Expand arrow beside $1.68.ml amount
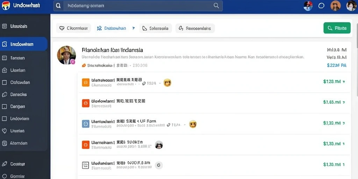The width and height of the screenshot is (358, 179). pyautogui.click(x=344, y=102)
